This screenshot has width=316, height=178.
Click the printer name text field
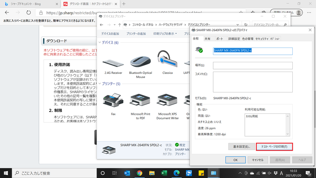pos(253,51)
